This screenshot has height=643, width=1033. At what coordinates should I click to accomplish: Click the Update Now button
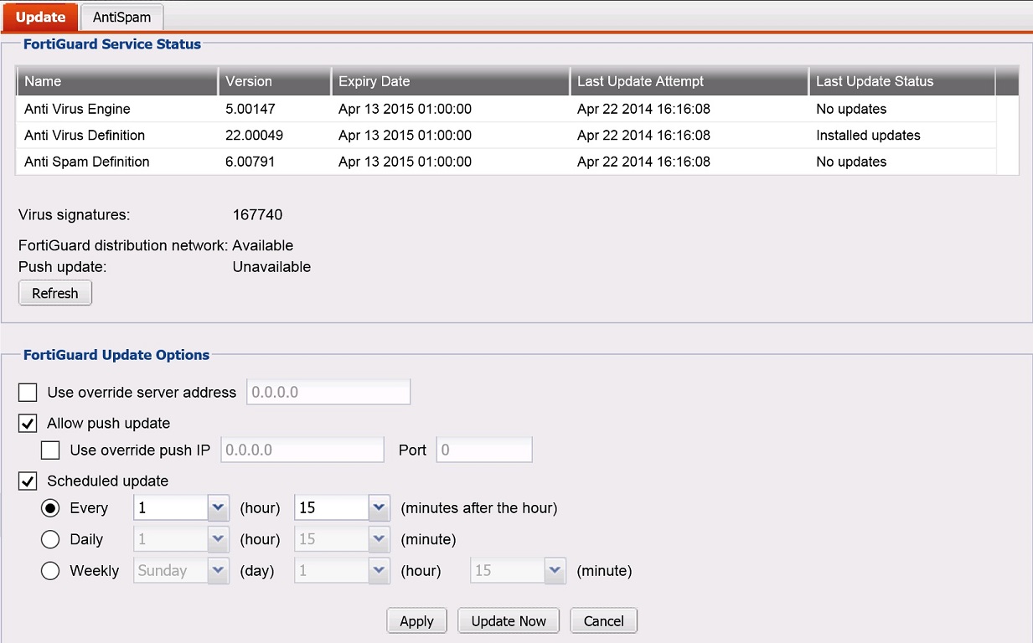coord(509,620)
